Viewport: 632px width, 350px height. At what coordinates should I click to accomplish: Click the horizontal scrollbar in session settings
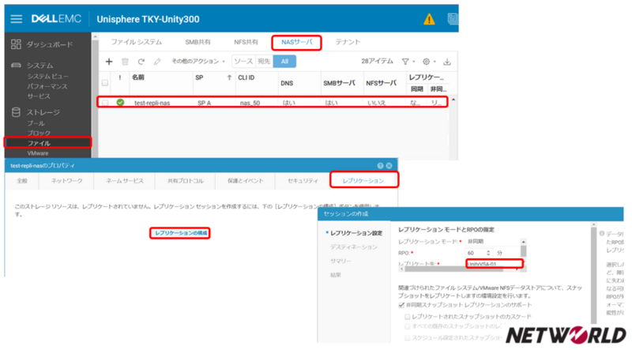(x=453, y=269)
